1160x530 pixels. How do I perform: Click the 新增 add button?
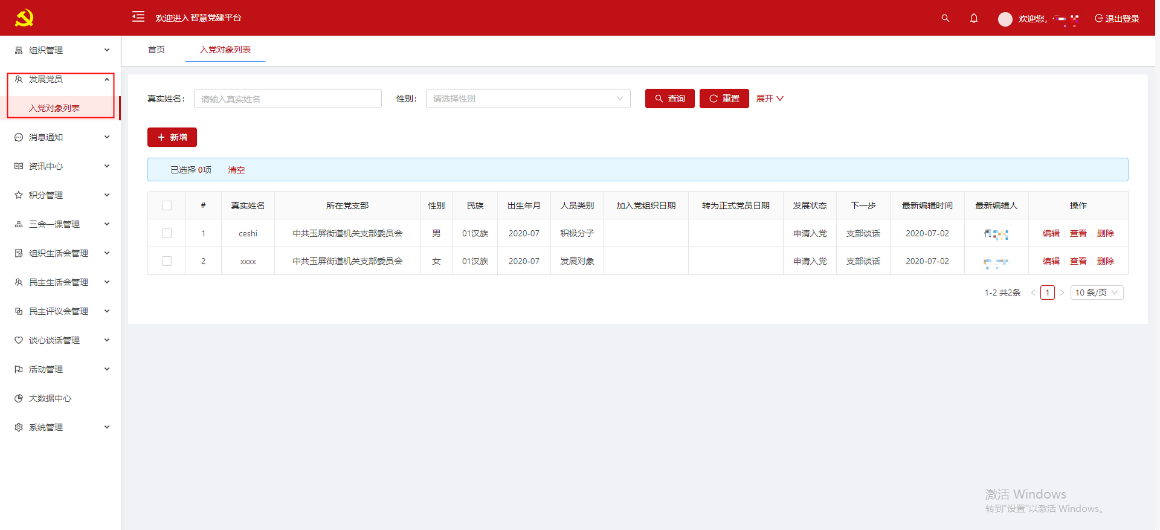click(172, 137)
